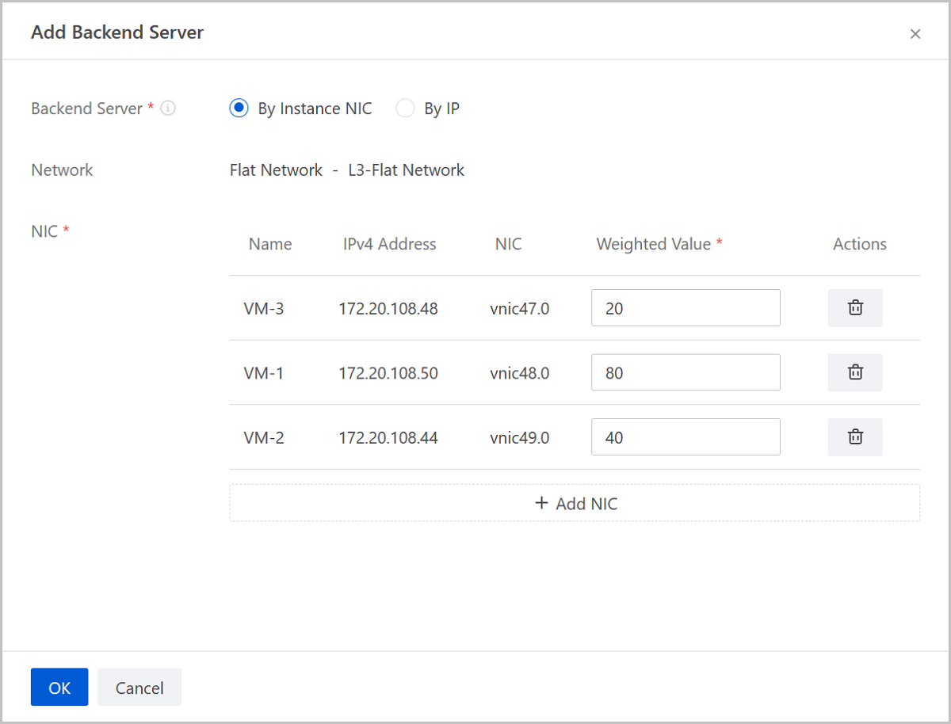951x724 pixels.
Task: Delete the VM-3 NIC row
Action: 855,308
